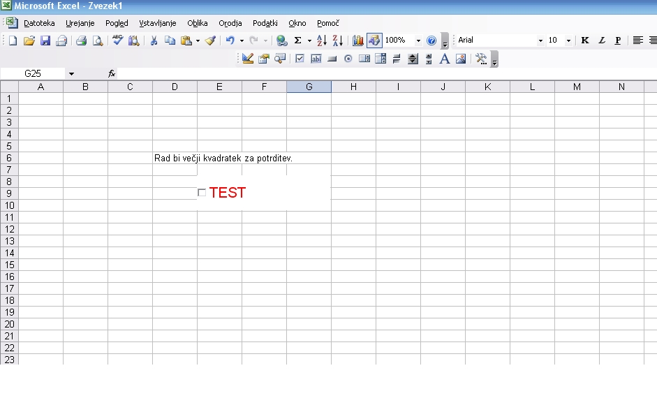Insert a hyperlink with the globe icon

(x=282, y=41)
